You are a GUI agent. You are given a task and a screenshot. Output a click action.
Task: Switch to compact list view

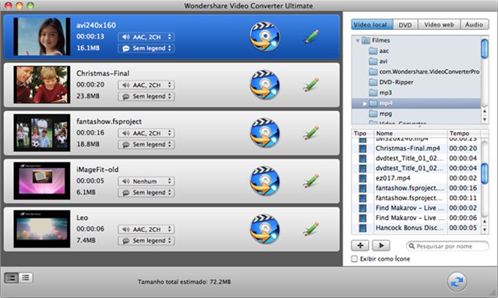coord(26,278)
